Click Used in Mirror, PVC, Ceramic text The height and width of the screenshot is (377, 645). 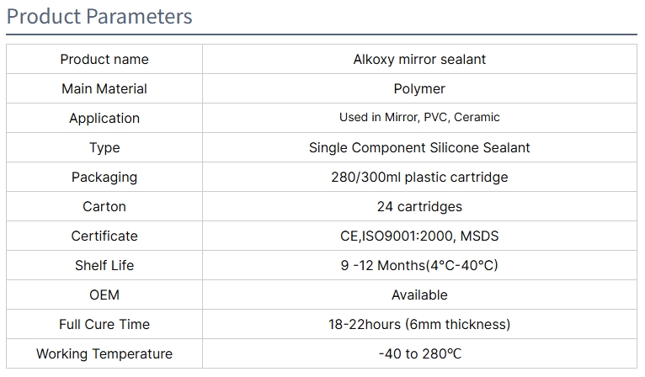419,118
